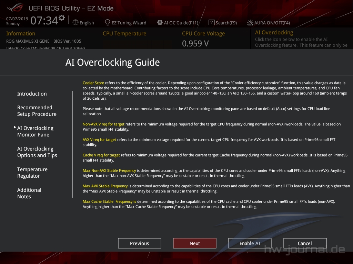Open Recommended Setup Procedure section
Image resolution: width=353 pixels, height=264 pixels.
[37, 111]
